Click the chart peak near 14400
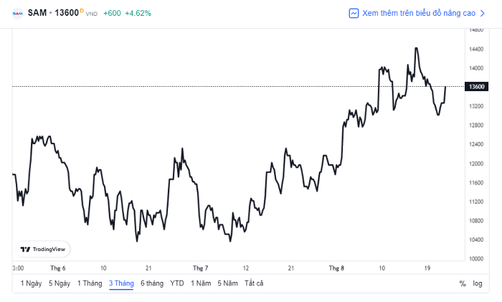The width and height of the screenshot is (502, 302). (x=416, y=48)
